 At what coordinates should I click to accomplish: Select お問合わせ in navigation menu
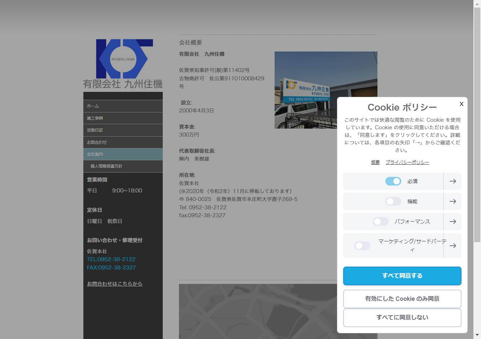point(123,142)
